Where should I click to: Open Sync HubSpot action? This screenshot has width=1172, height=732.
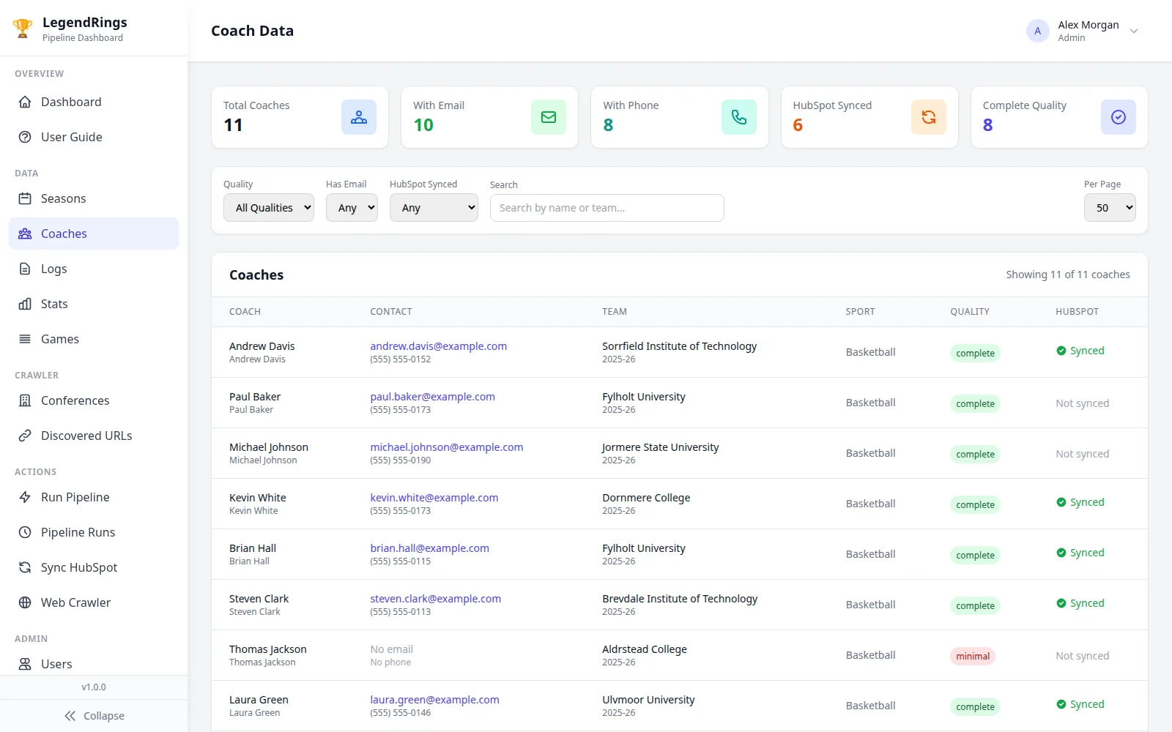pyautogui.click(x=94, y=567)
